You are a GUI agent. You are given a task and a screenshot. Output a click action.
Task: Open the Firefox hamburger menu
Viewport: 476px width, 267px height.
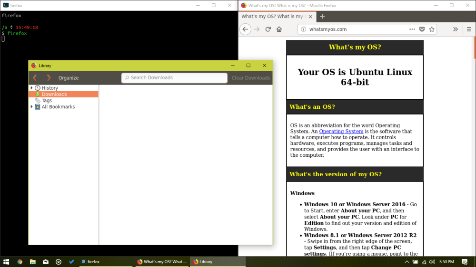click(469, 29)
